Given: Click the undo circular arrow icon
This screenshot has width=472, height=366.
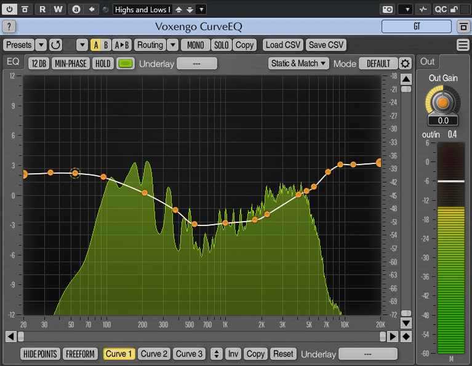Looking at the screenshot, I should click(55, 45).
